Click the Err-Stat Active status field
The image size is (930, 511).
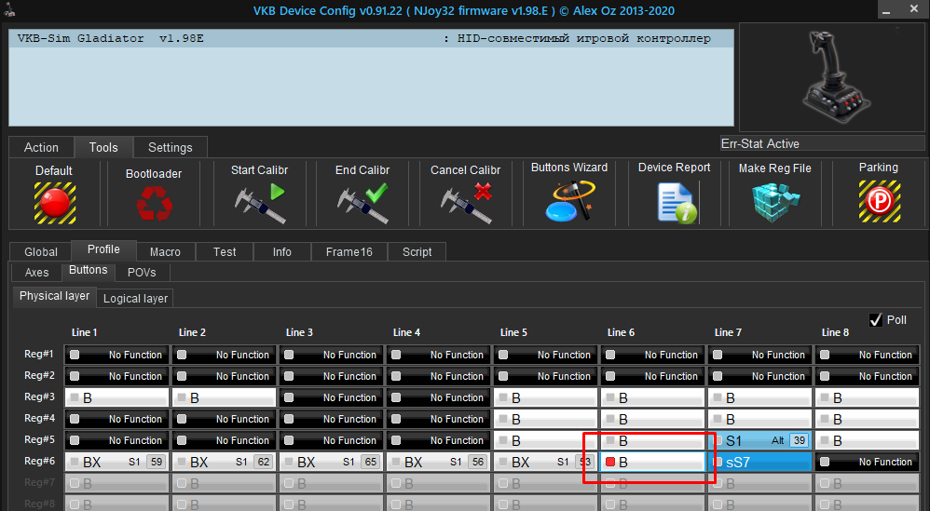(822, 144)
